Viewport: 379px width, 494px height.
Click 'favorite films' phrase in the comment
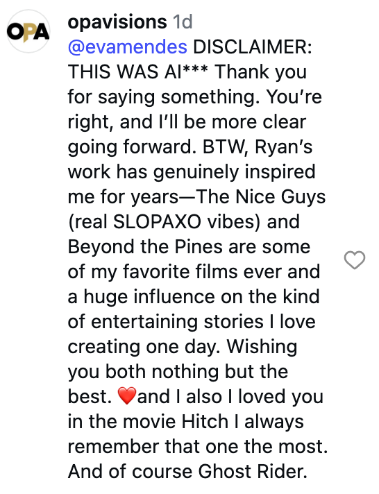[x=180, y=271]
